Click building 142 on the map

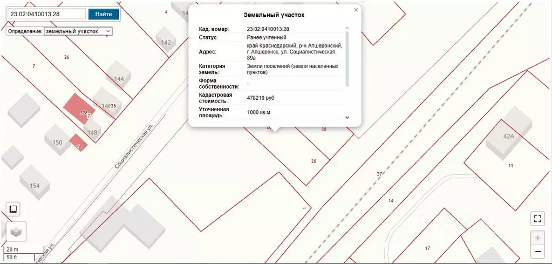coord(166,39)
